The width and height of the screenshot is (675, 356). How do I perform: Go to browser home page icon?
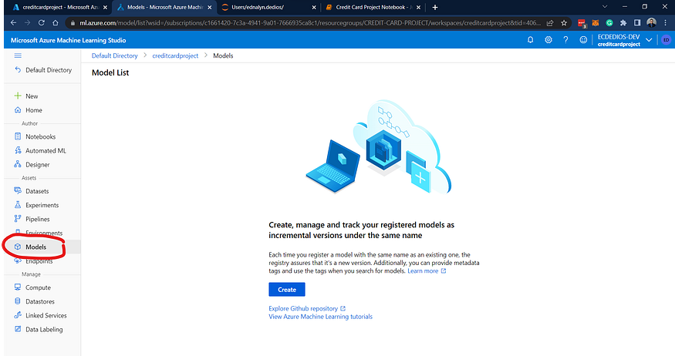[x=55, y=23]
